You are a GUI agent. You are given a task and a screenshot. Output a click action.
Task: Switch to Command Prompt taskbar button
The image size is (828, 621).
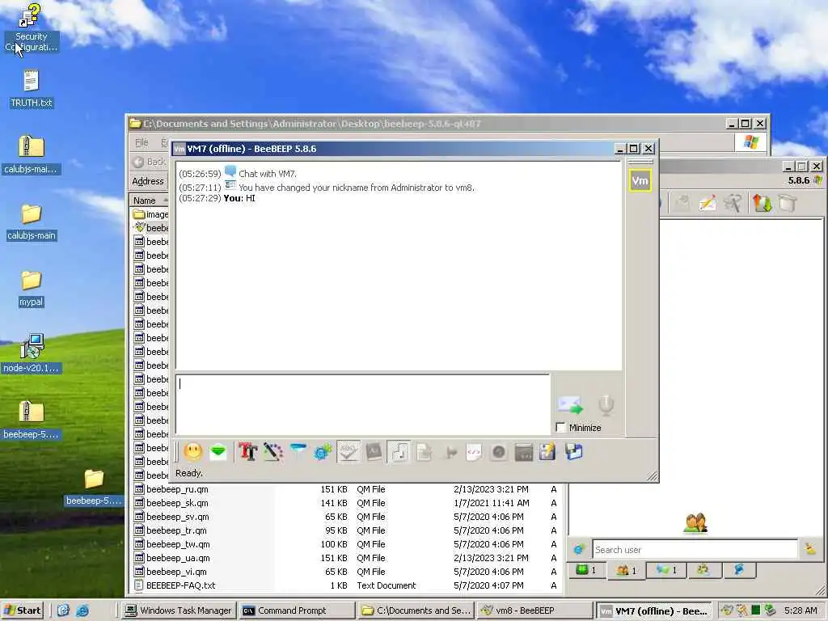[296, 610]
